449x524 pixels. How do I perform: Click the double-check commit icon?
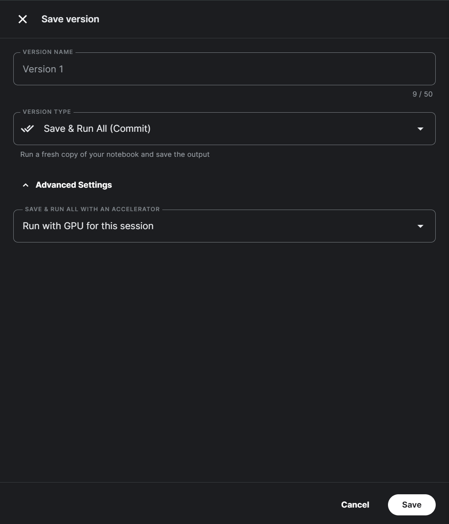coord(27,129)
